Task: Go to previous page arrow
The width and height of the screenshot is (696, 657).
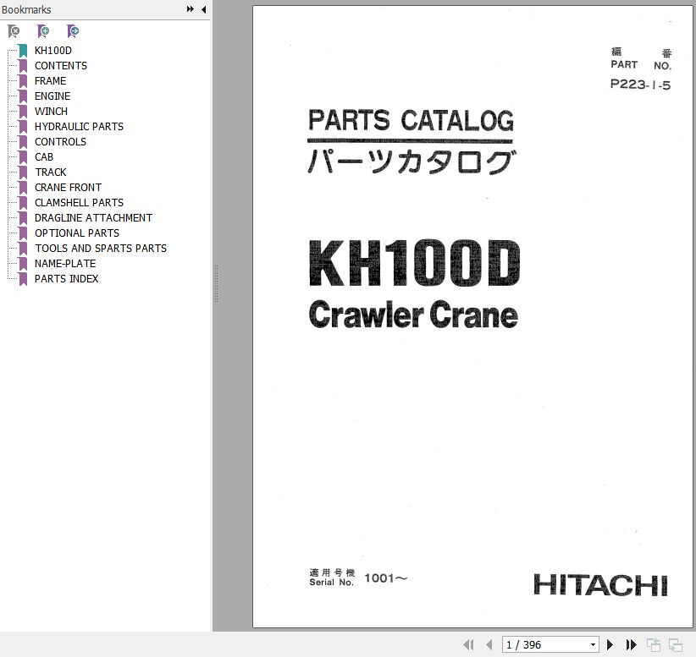Action: pyautogui.click(x=489, y=644)
